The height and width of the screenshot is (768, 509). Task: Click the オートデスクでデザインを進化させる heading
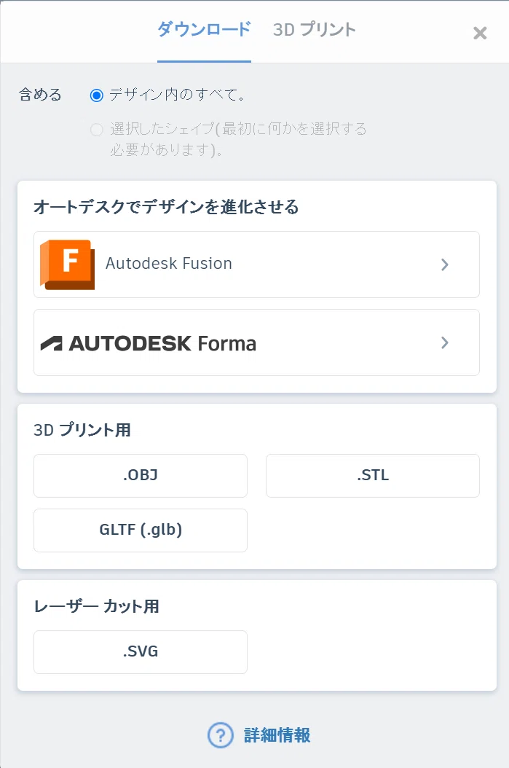(x=166, y=207)
